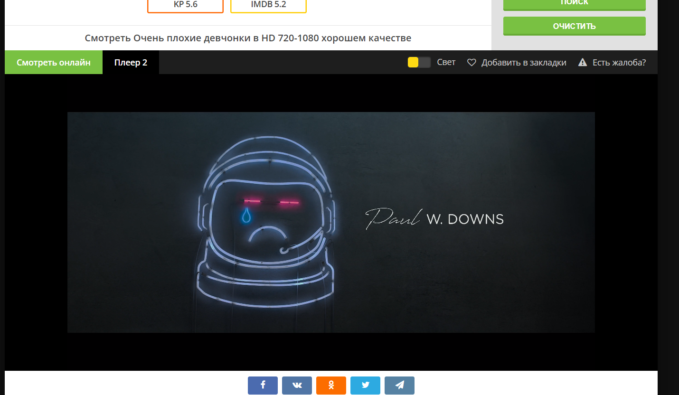This screenshot has width=679, height=395.
Task: Click the heart bookmark icon
Action: pos(472,62)
